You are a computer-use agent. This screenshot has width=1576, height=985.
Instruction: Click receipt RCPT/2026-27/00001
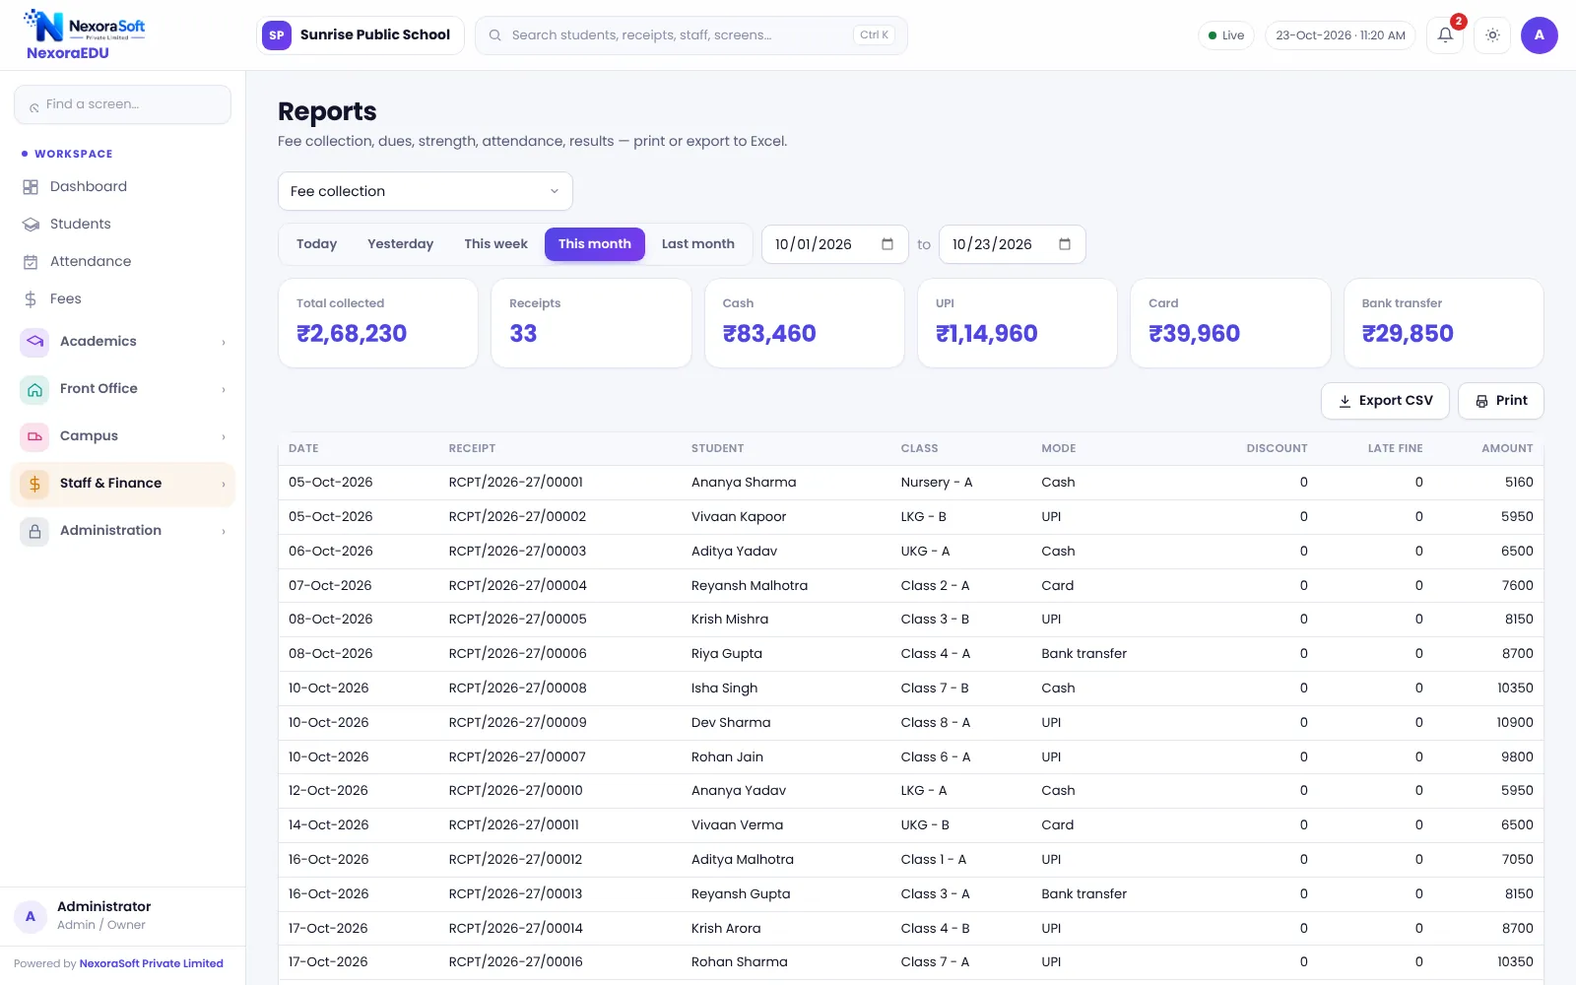pyautogui.click(x=516, y=483)
